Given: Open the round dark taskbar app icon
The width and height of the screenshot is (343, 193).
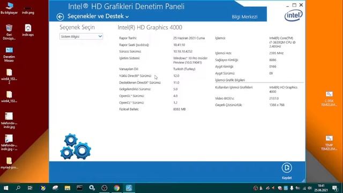Looking at the screenshot, I should (105, 188).
